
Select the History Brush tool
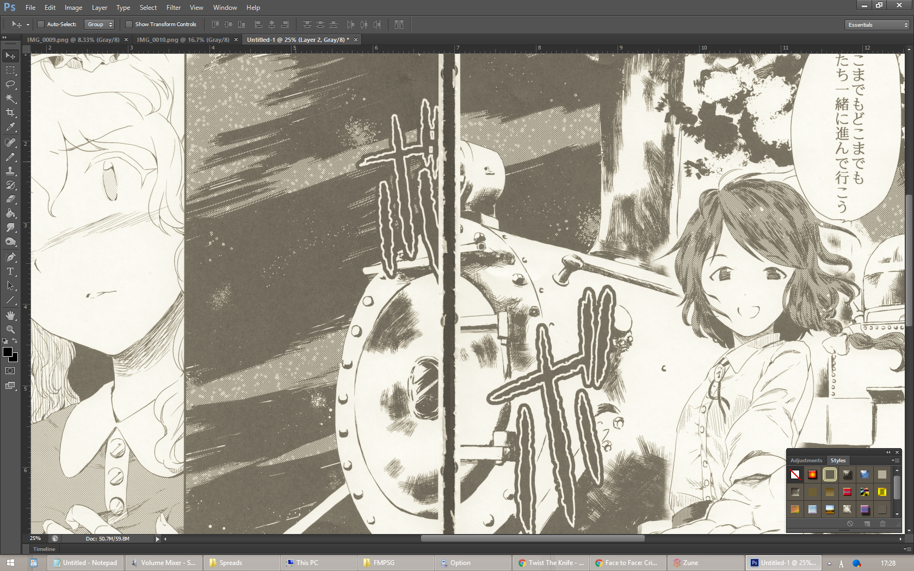point(10,185)
